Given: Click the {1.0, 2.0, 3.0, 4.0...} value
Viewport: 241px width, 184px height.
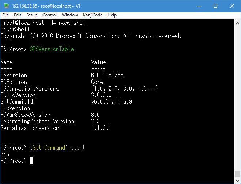Looking at the screenshot, I should (125, 88).
